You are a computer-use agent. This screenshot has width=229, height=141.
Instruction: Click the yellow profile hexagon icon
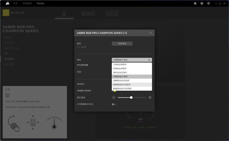tap(6, 13)
